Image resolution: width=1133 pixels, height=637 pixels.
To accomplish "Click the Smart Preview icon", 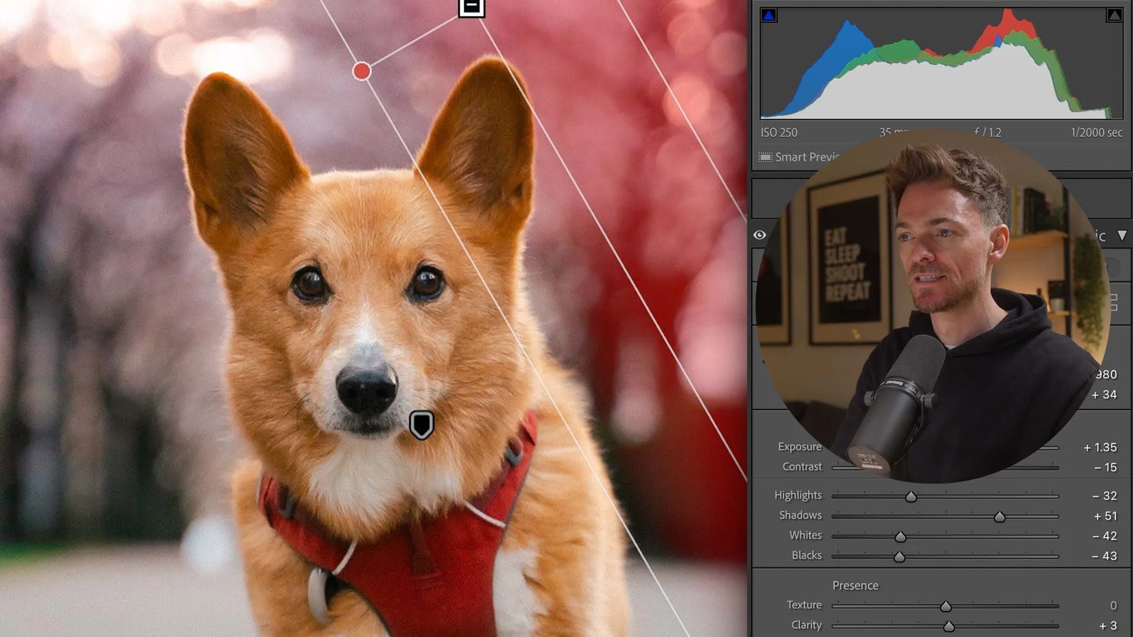I will (x=765, y=157).
